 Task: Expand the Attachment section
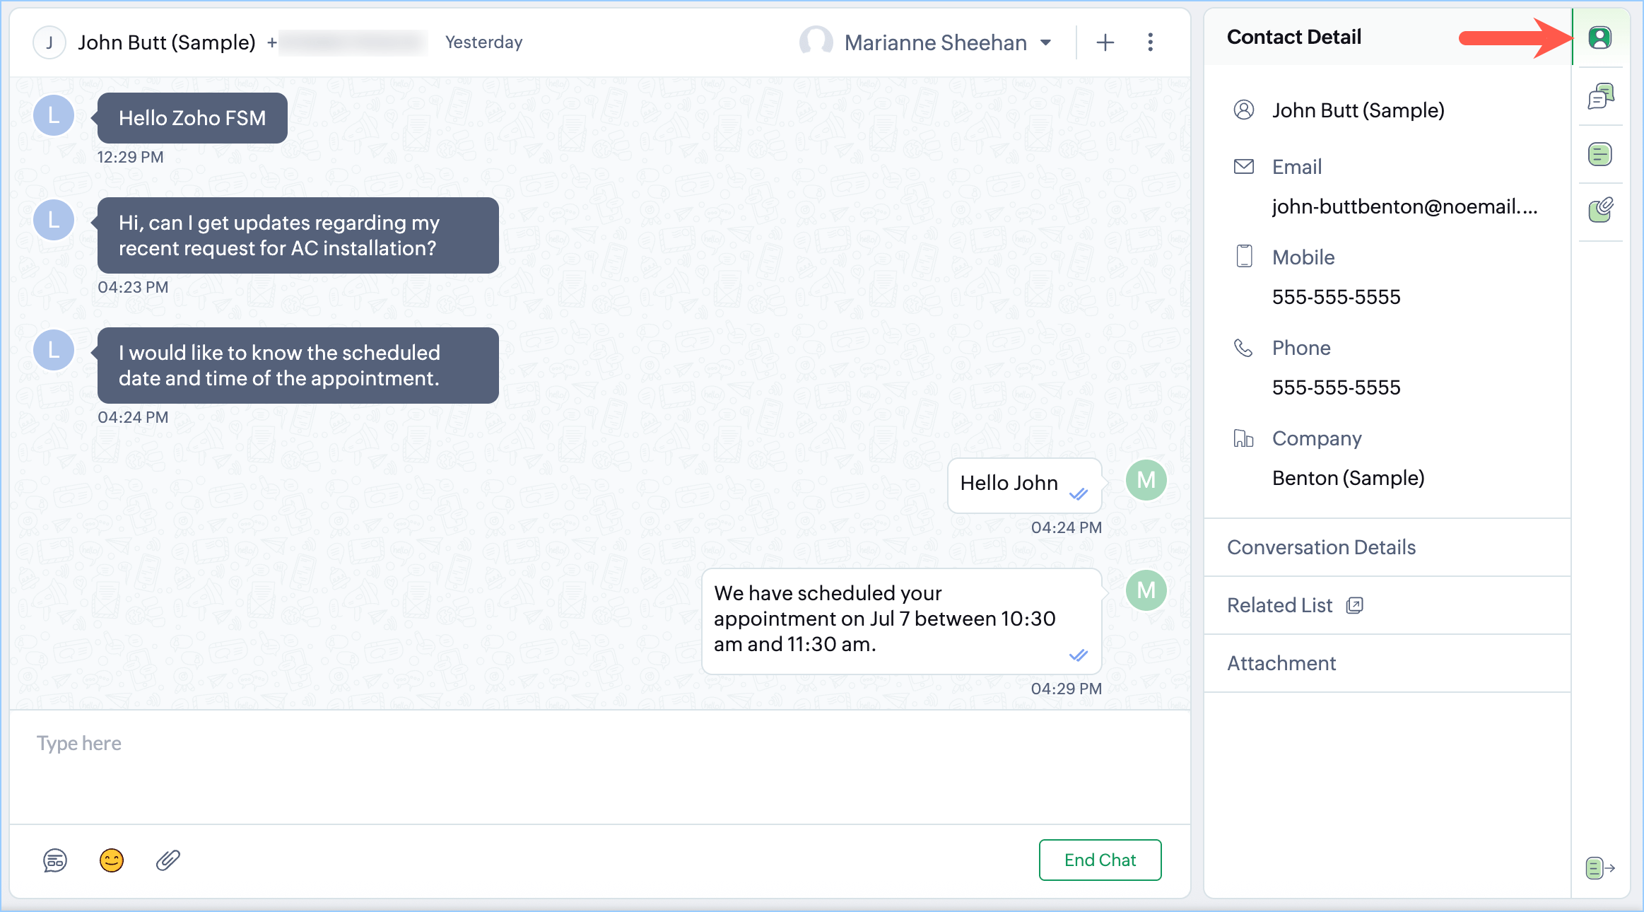(1281, 663)
